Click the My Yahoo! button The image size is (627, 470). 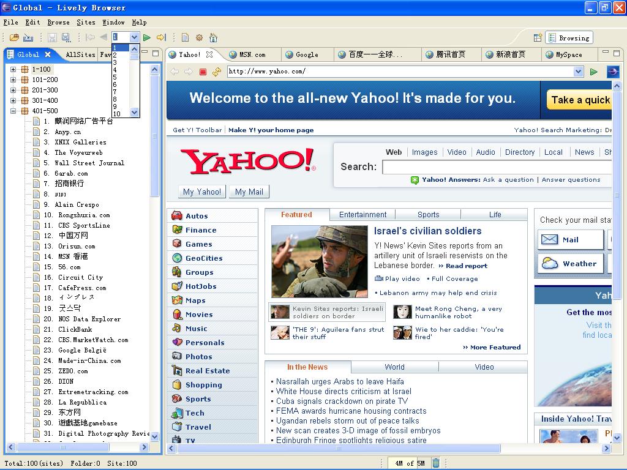[202, 192]
